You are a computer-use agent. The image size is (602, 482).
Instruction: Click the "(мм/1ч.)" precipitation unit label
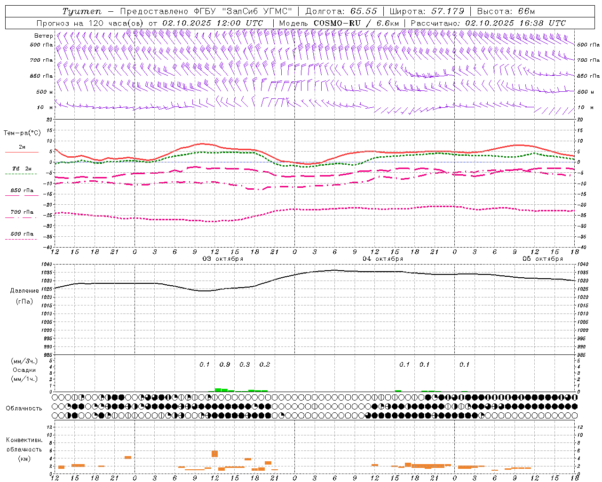point(24,379)
